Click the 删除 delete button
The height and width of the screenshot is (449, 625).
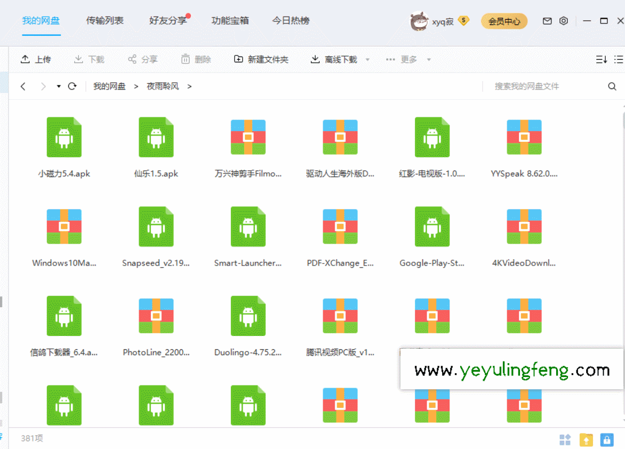[x=196, y=59]
